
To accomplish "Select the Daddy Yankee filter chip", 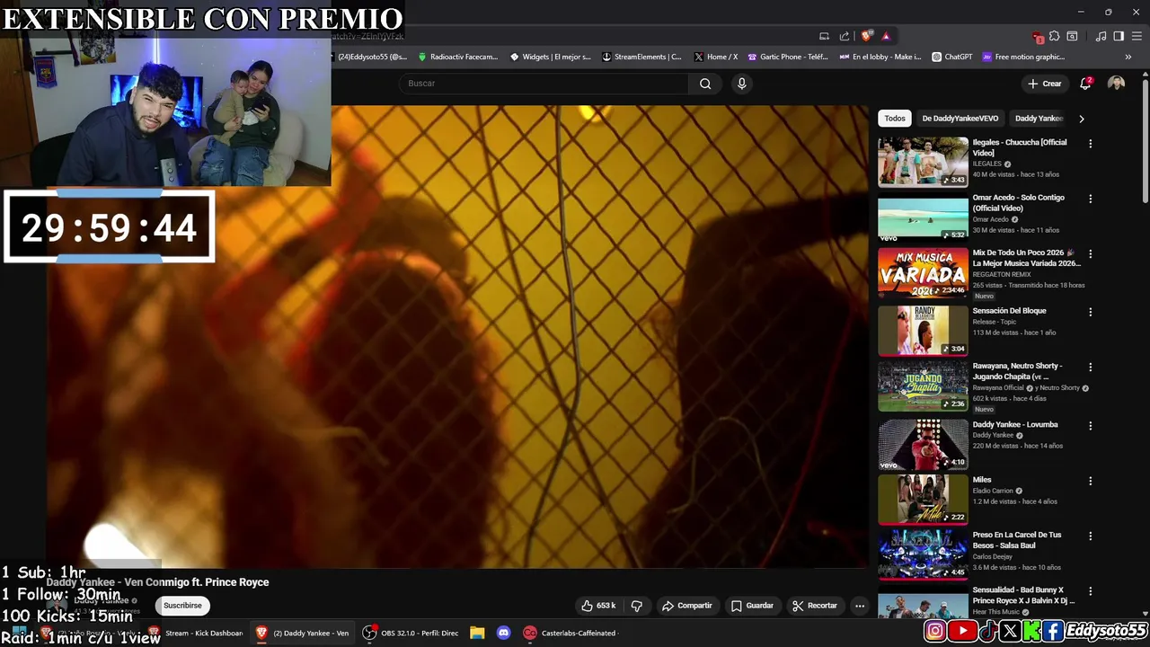I will point(1039,119).
